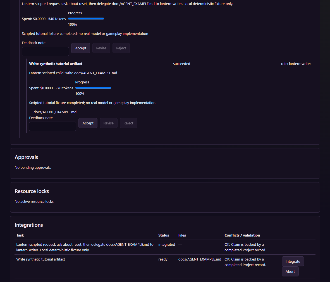Click the Approvals section heading
330x282 pixels.
click(x=26, y=157)
